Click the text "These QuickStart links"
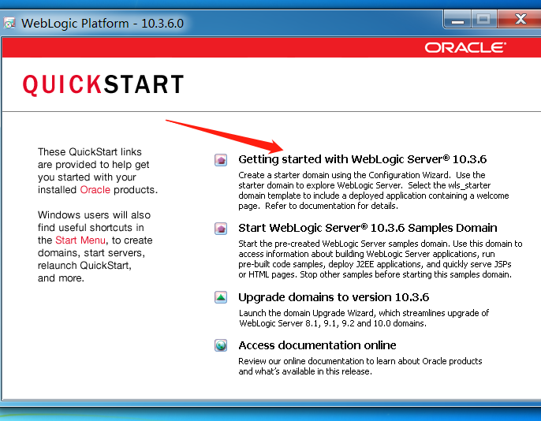 click(x=90, y=151)
